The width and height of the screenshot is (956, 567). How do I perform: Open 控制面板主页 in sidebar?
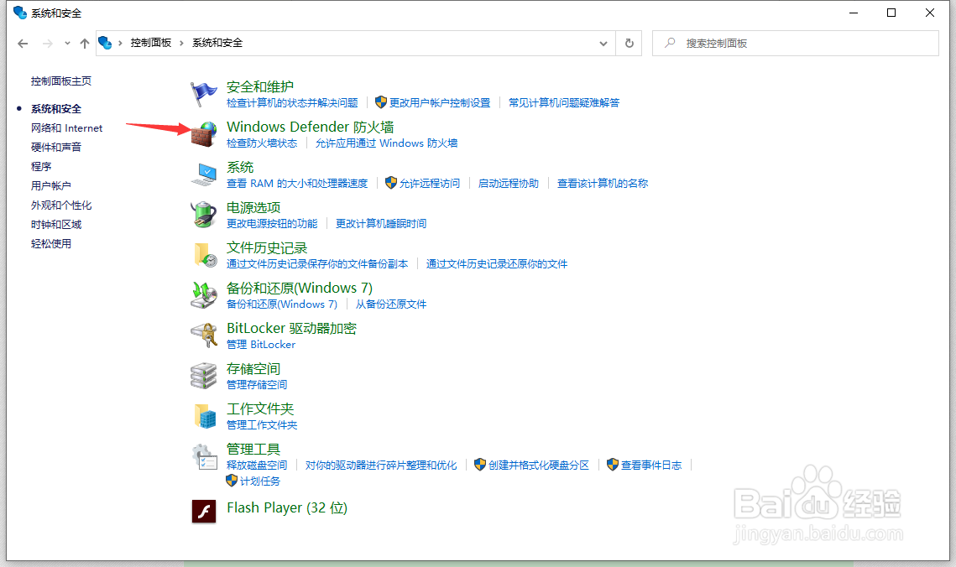(x=61, y=81)
